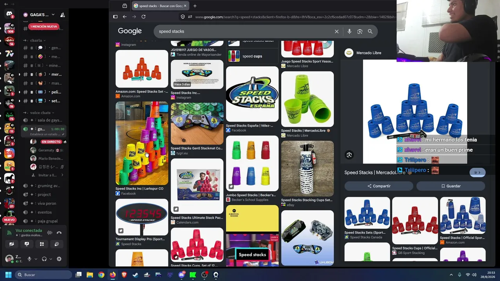Open Discord direct messages home icon
The width and height of the screenshot is (500, 281).
(9, 14)
